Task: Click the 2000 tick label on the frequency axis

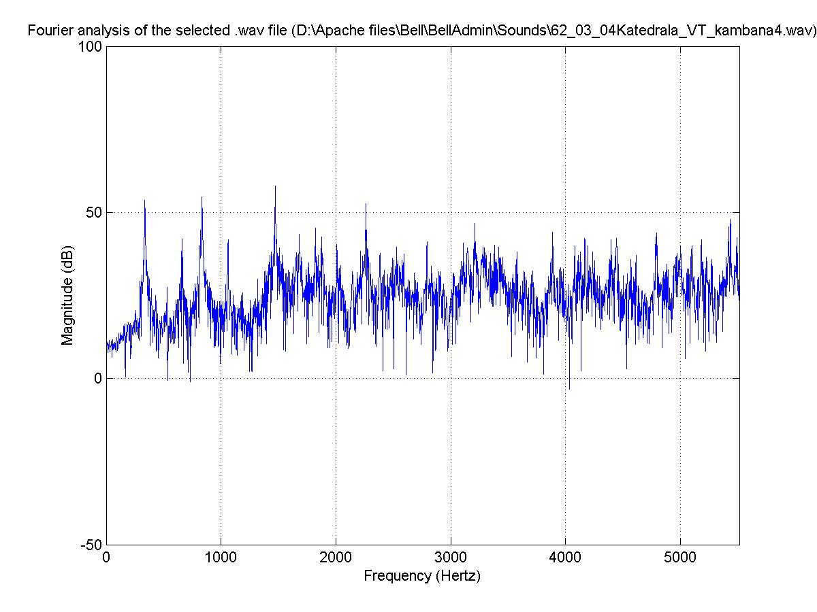Action: click(x=335, y=558)
